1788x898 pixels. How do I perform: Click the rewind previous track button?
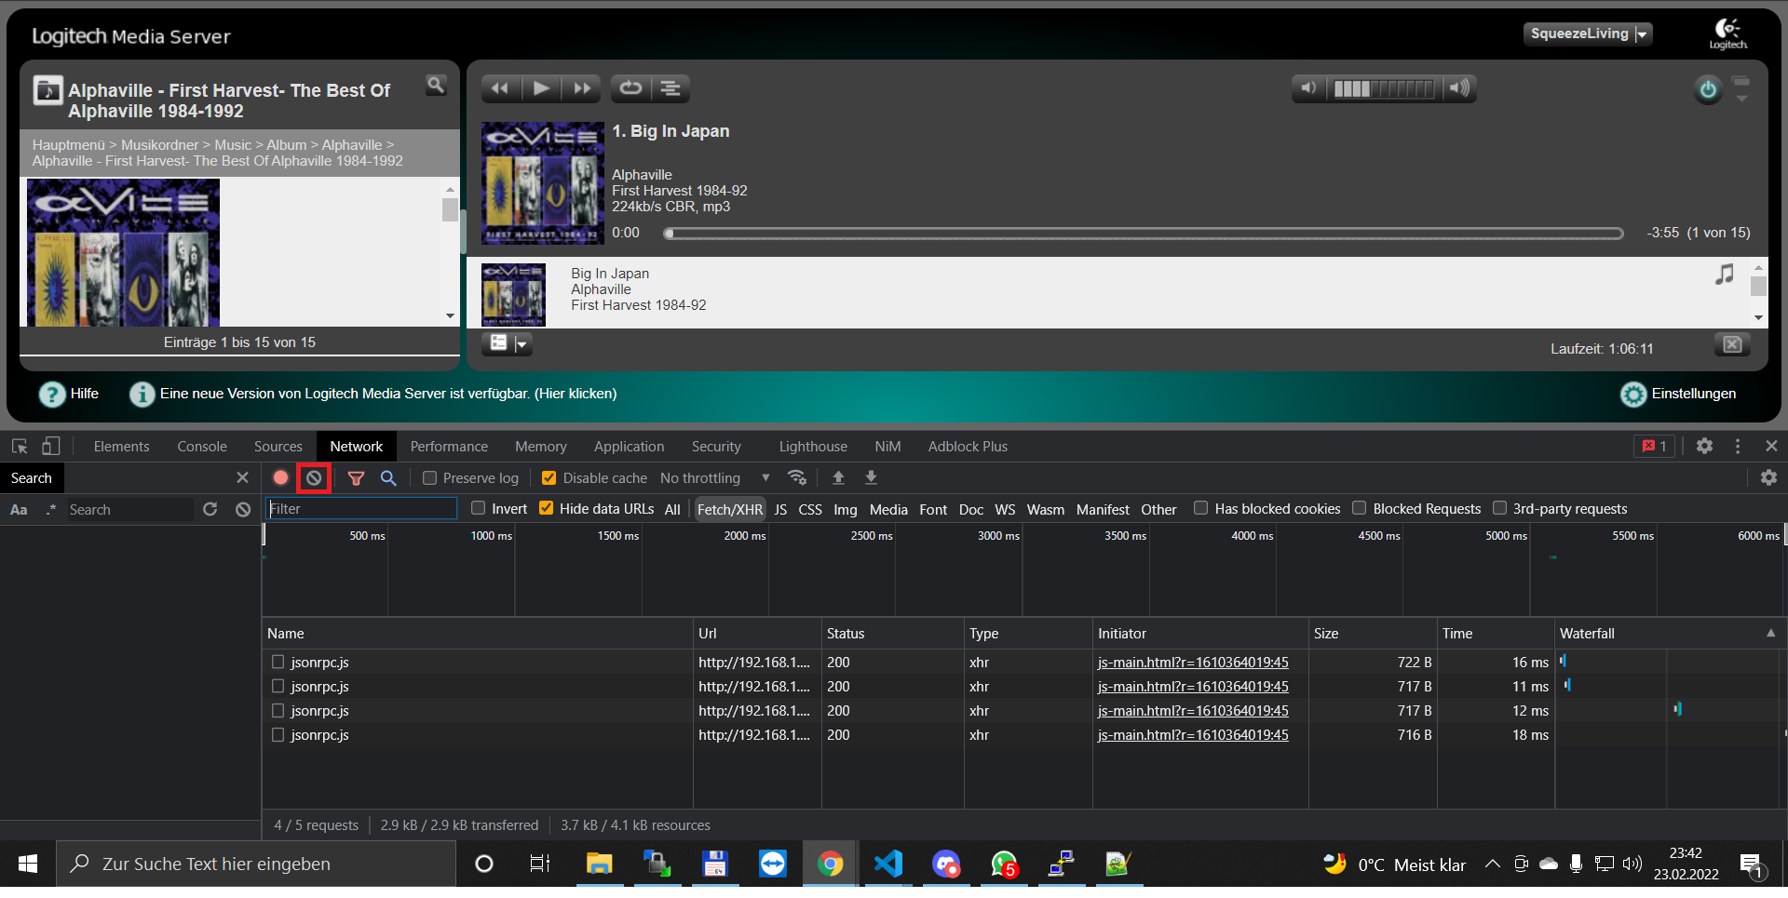[500, 88]
